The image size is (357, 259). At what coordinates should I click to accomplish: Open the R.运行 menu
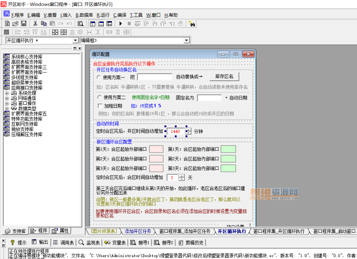pyautogui.click(x=103, y=15)
